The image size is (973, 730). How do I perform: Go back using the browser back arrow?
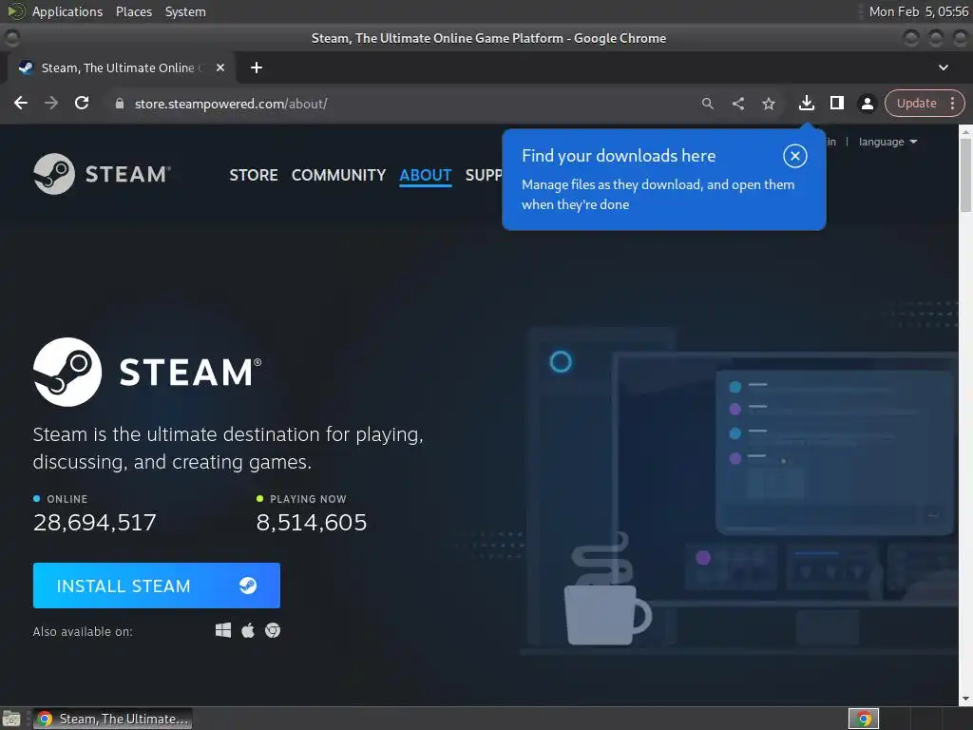pyautogui.click(x=21, y=103)
